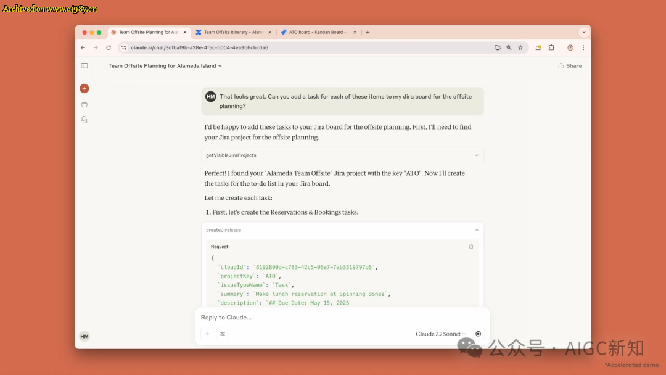This screenshot has height=375, width=666.
Task: Click the claude.ai URL in the address bar
Action: 200,47
